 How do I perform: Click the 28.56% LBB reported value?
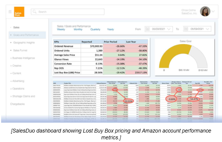98,73
